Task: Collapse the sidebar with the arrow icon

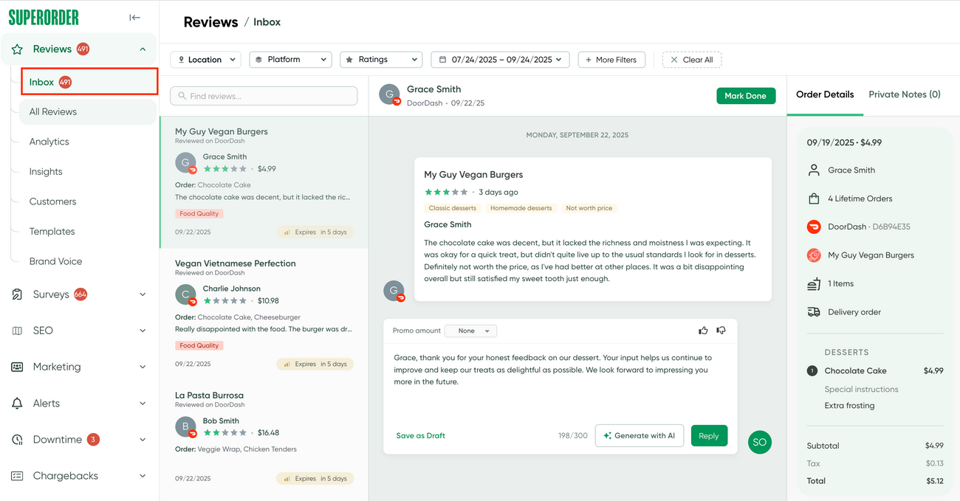Action: click(x=134, y=18)
